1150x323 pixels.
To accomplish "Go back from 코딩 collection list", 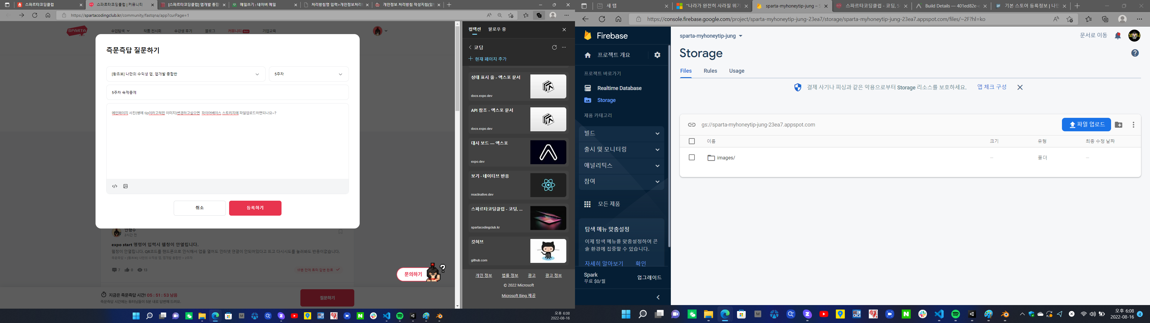I will pos(470,47).
